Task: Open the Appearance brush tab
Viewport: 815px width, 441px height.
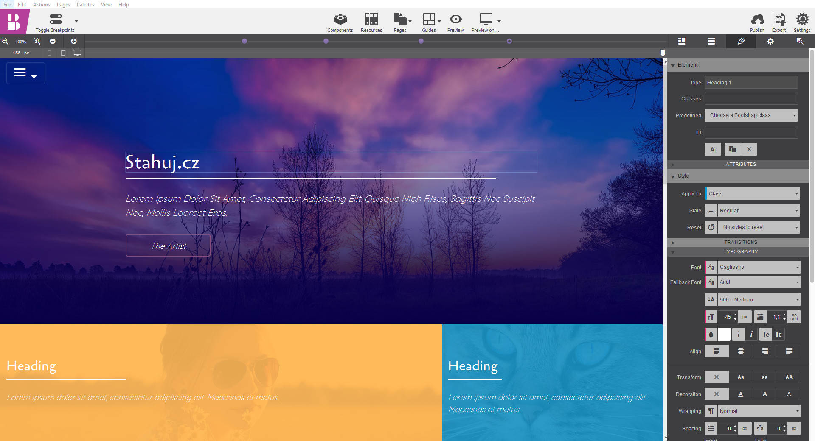Action: 741,41
